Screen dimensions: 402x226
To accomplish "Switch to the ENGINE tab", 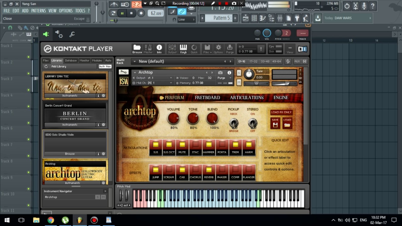I will (x=281, y=98).
